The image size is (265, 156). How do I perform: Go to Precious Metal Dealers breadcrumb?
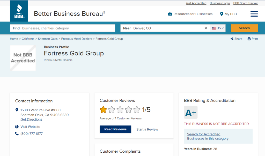pyautogui.click(x=77, y=39)
